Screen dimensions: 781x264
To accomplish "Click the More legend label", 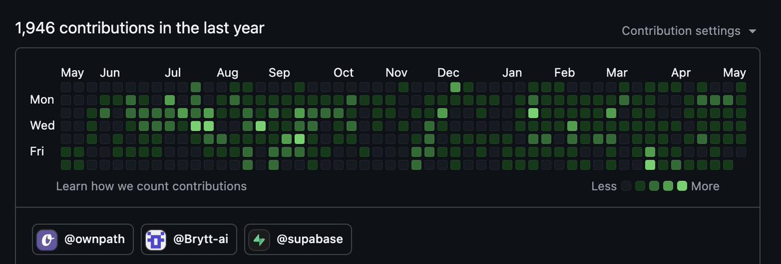I will pos(706,186).
